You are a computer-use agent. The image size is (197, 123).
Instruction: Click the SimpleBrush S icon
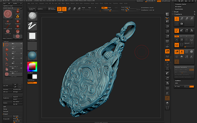click(18, 16)
